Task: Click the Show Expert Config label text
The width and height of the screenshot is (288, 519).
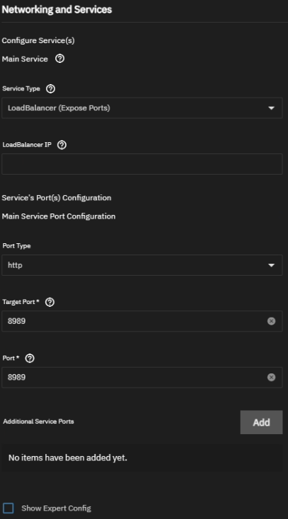Action: tap(56, 508)
